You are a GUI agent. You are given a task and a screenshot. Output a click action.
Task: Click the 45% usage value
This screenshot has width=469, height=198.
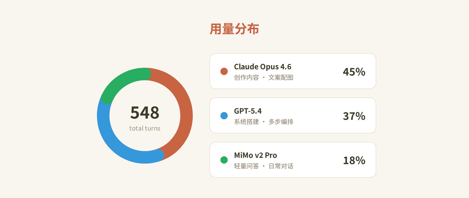[354, 72]
